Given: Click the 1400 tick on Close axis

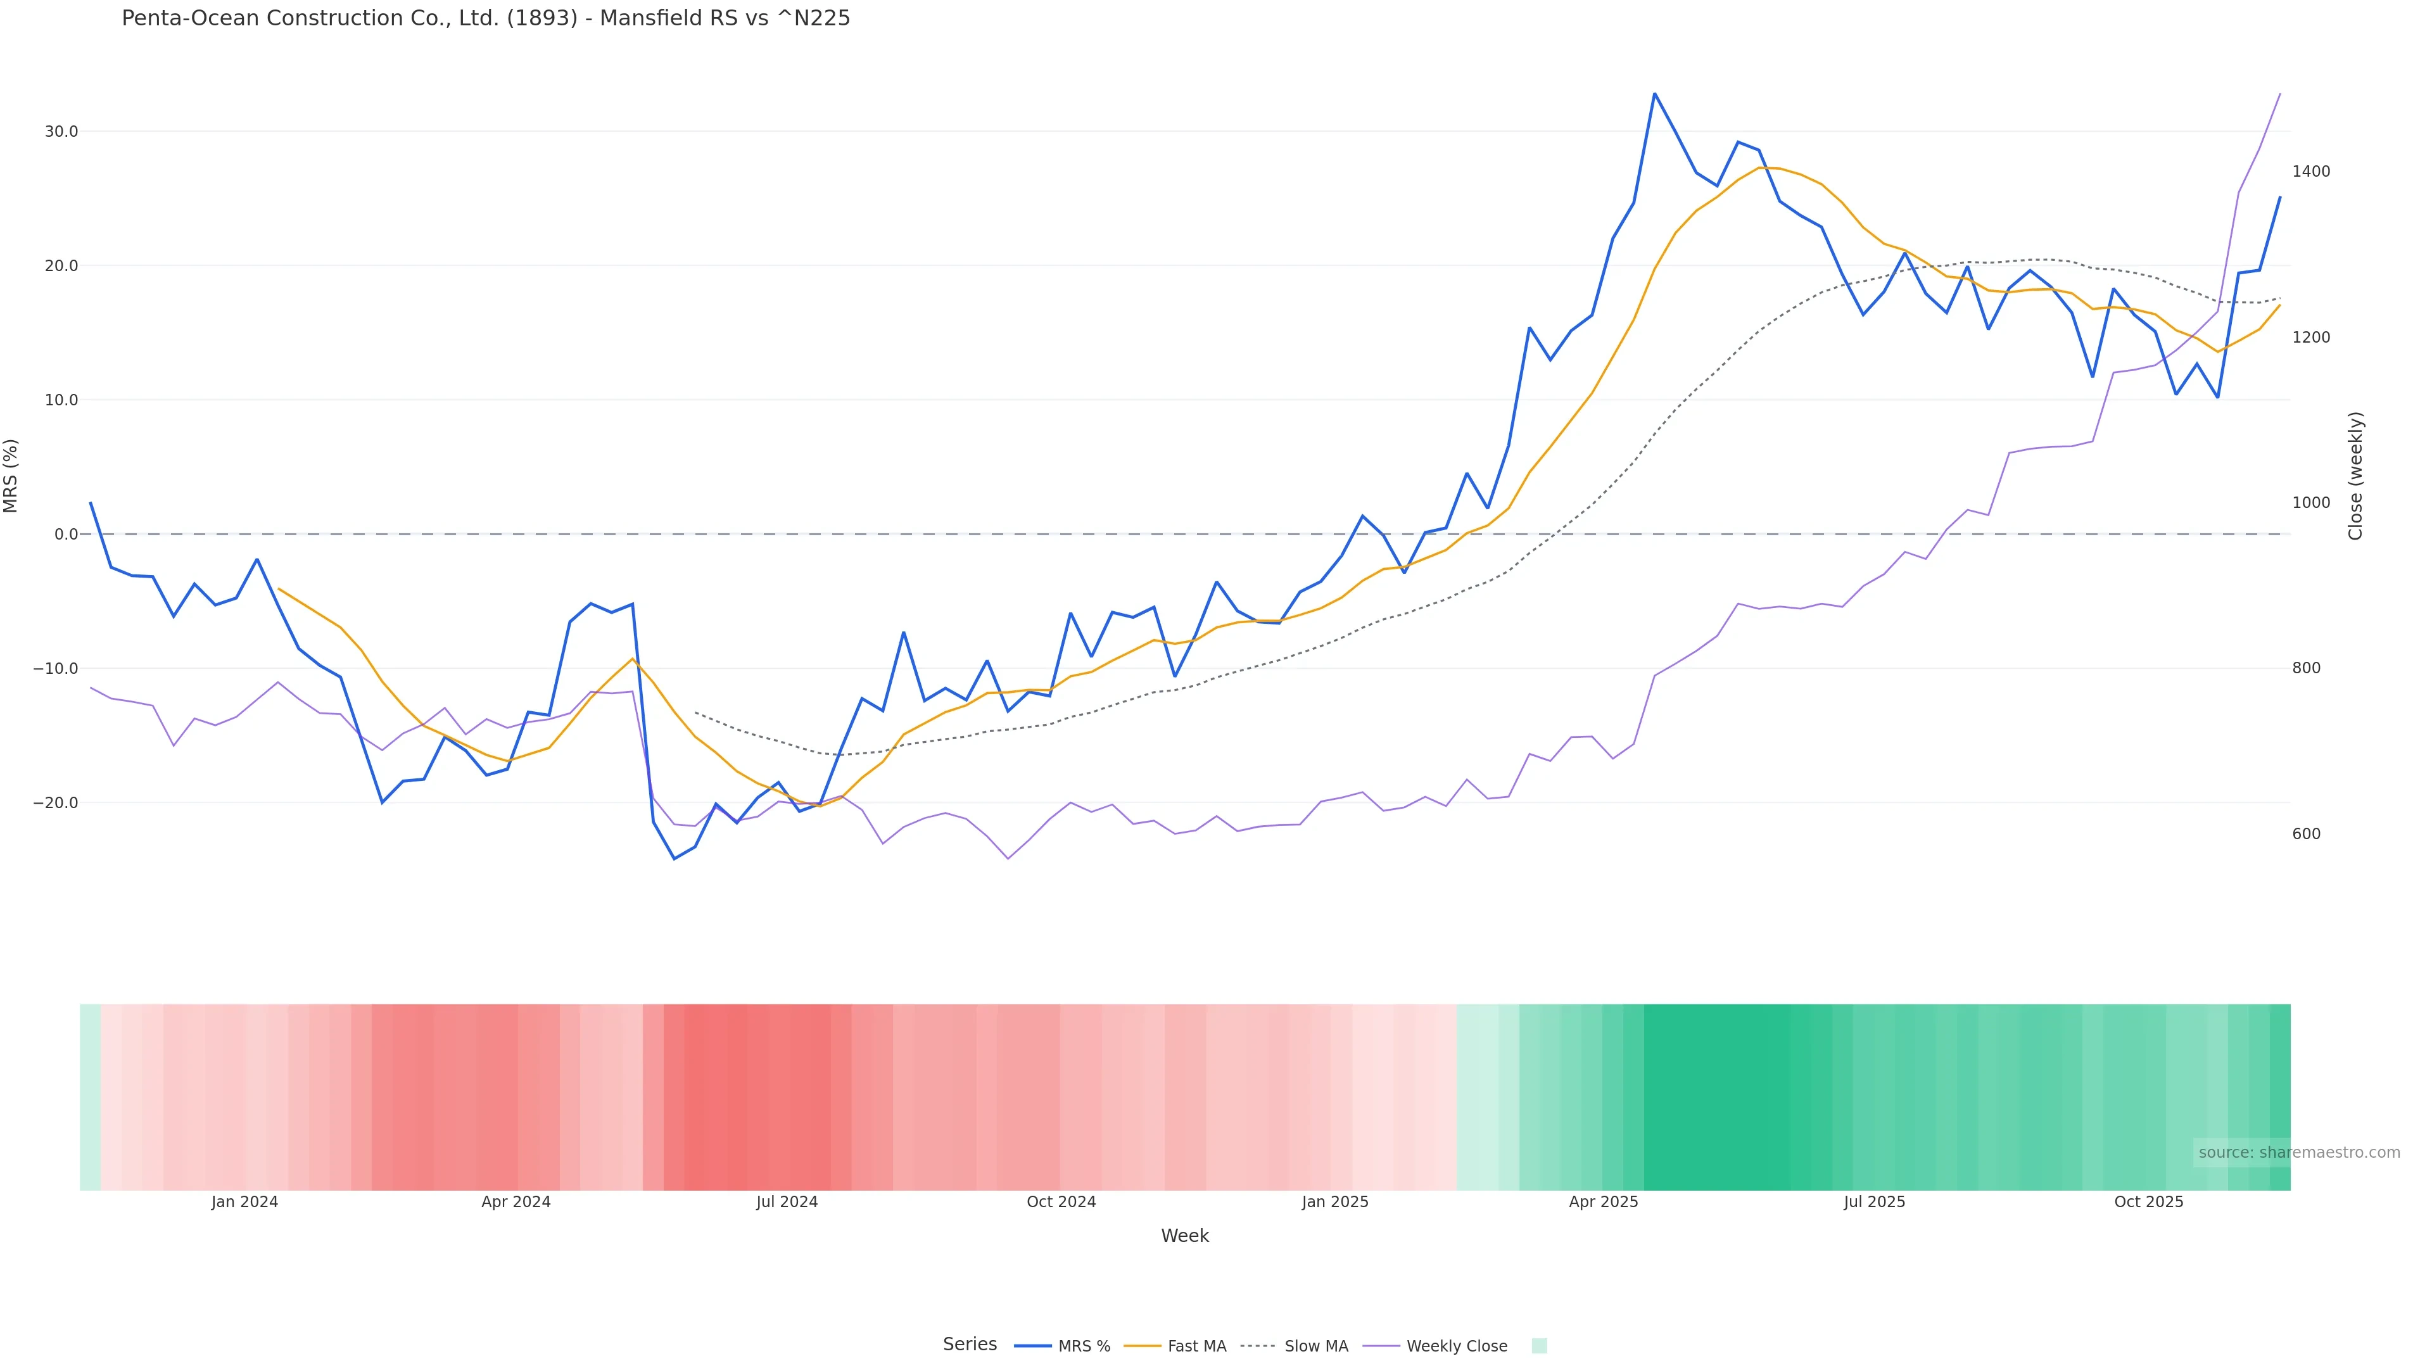Looking at the screenshot, I should (x=2310, y=172).
